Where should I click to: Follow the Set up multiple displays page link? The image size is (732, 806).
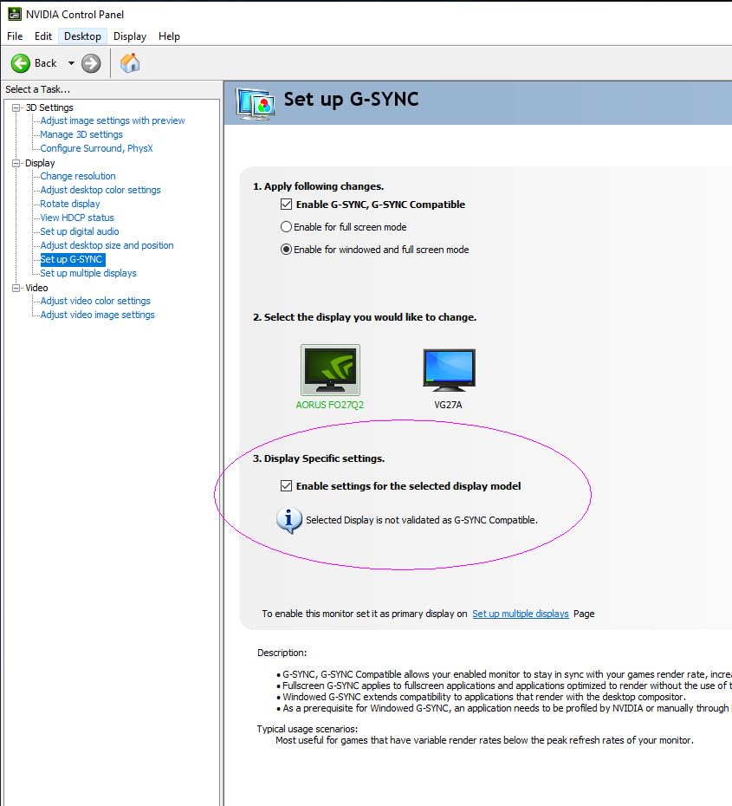521,614
